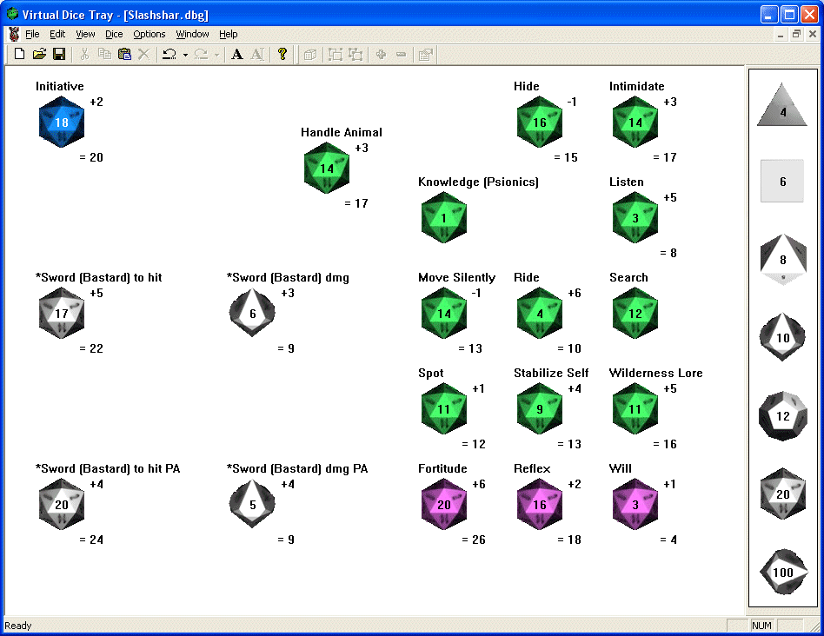Click the Delete X toolbar icon
The width and height of the screenshot is (824, 636).
click(143, 54)
